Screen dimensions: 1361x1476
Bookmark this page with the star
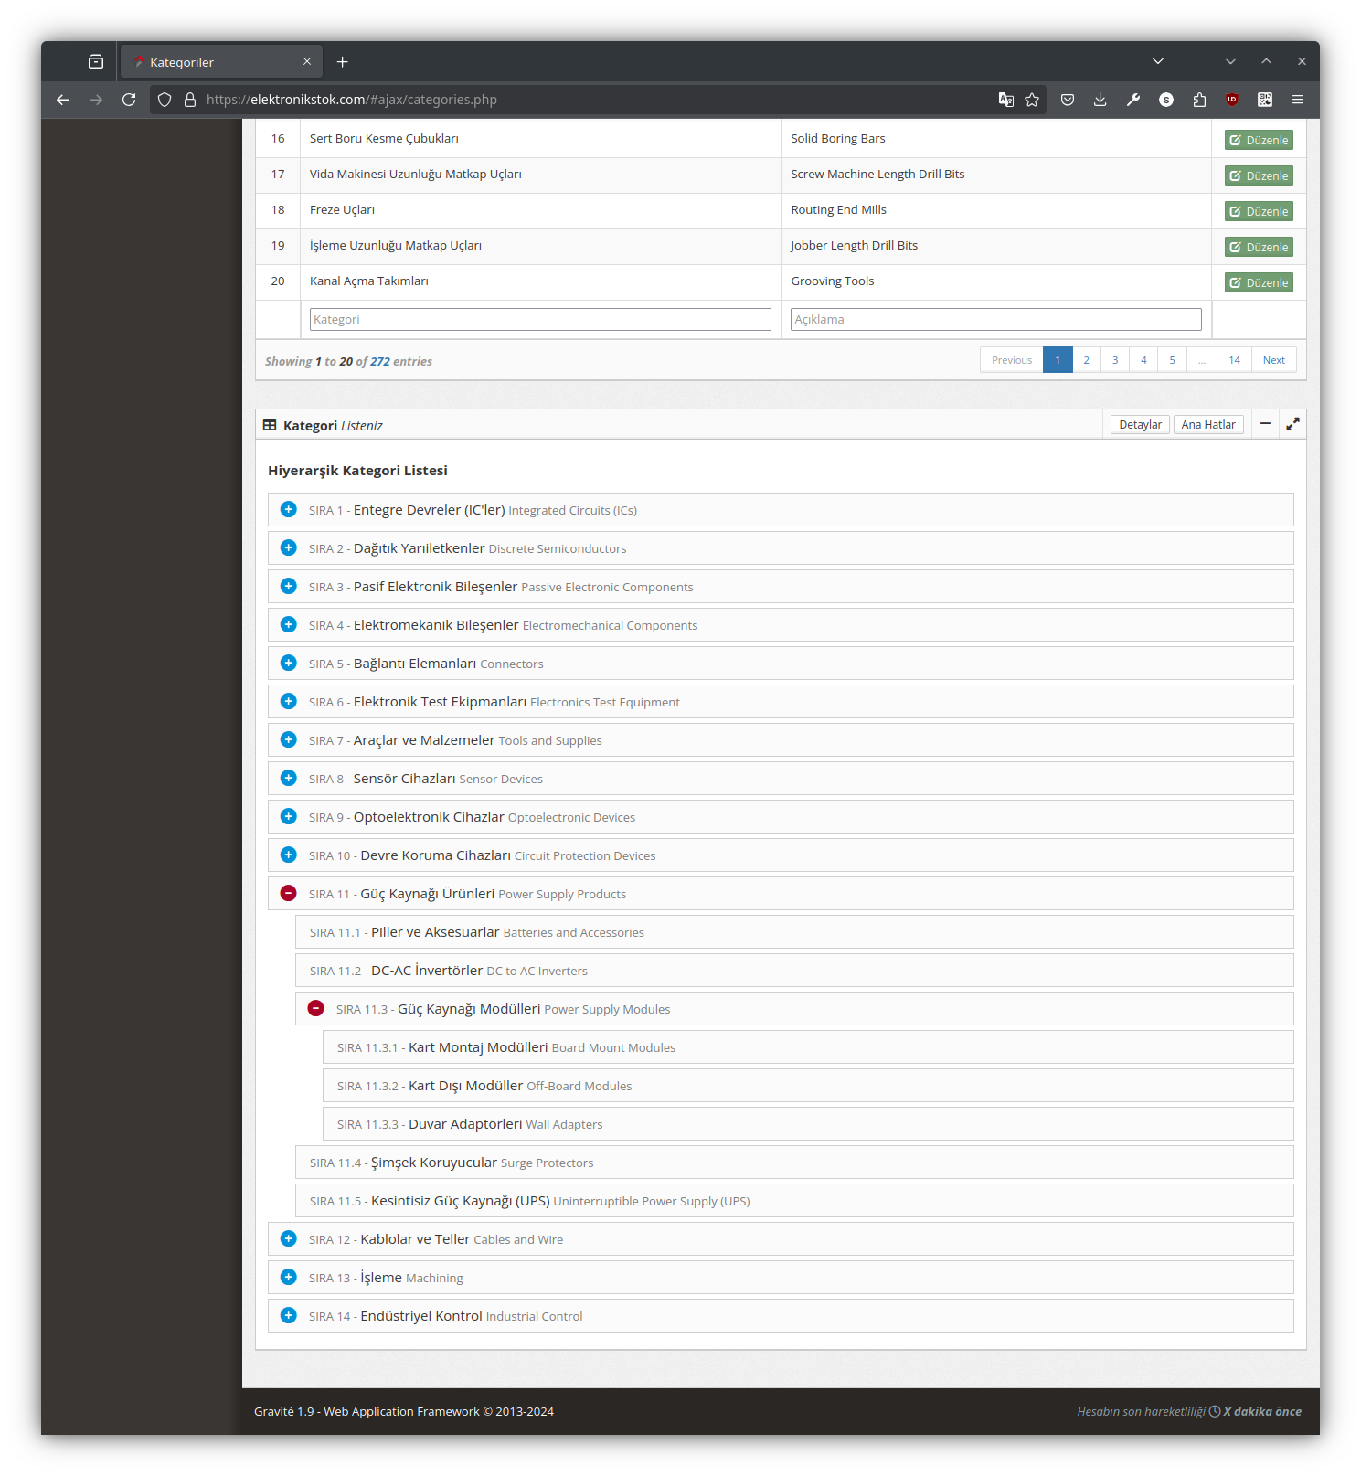(x=1032, y=100)
